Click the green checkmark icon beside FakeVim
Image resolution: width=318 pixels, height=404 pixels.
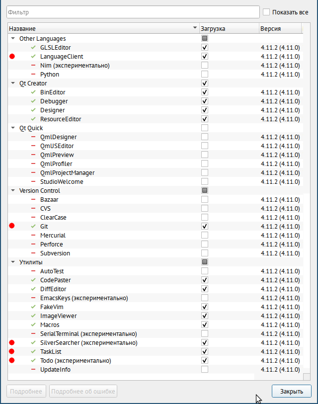pyautogui.click(x=33, y=307)
